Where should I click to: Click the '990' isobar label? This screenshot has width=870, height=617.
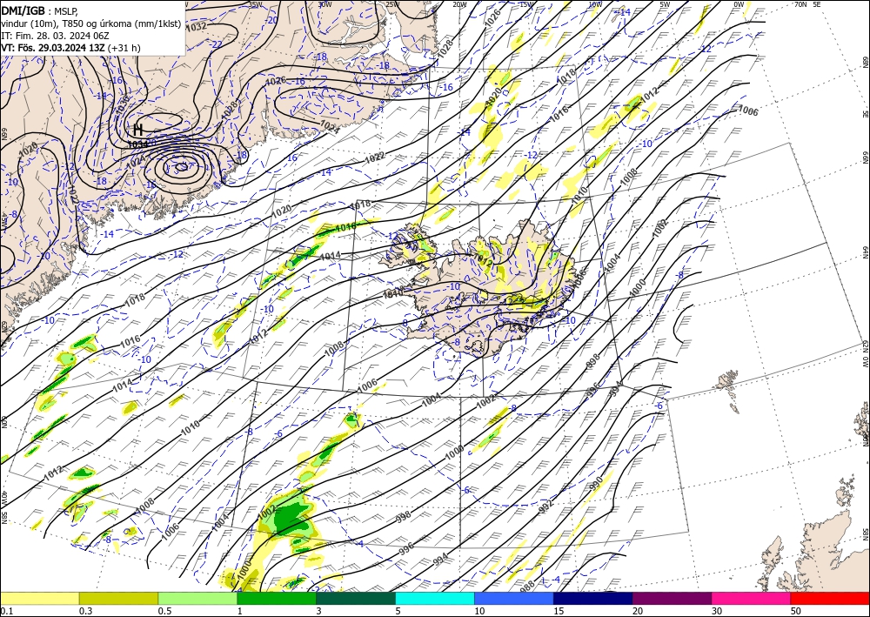coord(596,484)
